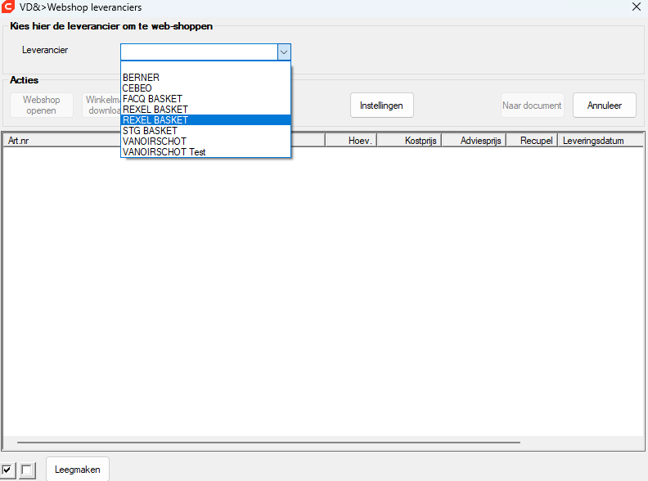Select BERNER from the supplier list
Image resolution: width=648 pixels, height=481 pixels.
(x=206, y=78)
